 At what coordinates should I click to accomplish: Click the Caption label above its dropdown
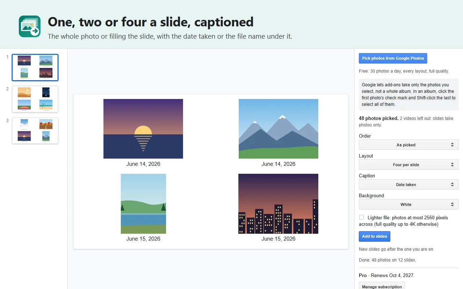coord(367,176)
